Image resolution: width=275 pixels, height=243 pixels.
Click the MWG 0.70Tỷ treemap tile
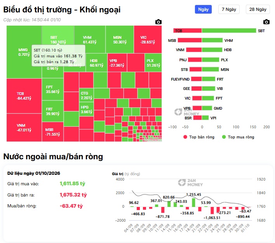24,52
